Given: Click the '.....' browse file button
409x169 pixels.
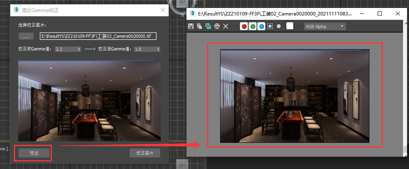Looking at the screenshot, I should point(26,36).
